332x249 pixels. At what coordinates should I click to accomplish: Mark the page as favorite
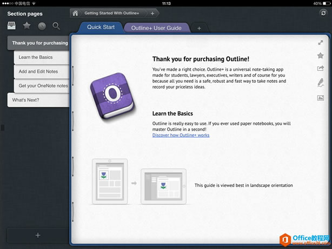[x=320, y=56]
